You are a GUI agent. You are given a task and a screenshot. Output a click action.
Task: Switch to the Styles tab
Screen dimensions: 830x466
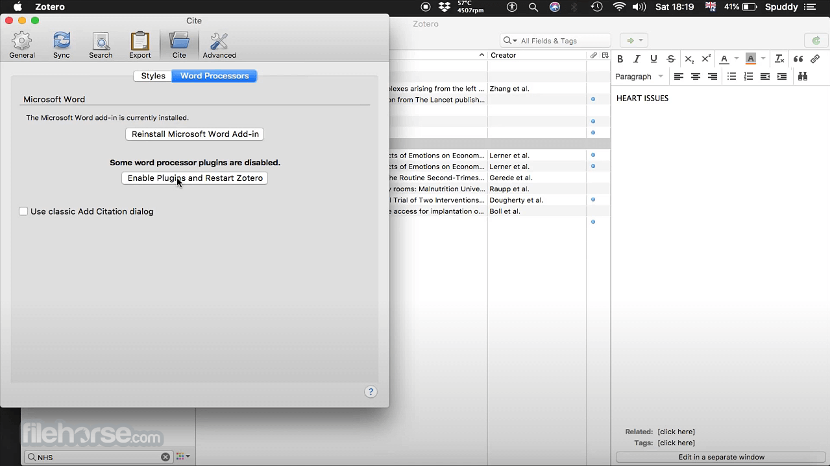[x=153, y=76]
